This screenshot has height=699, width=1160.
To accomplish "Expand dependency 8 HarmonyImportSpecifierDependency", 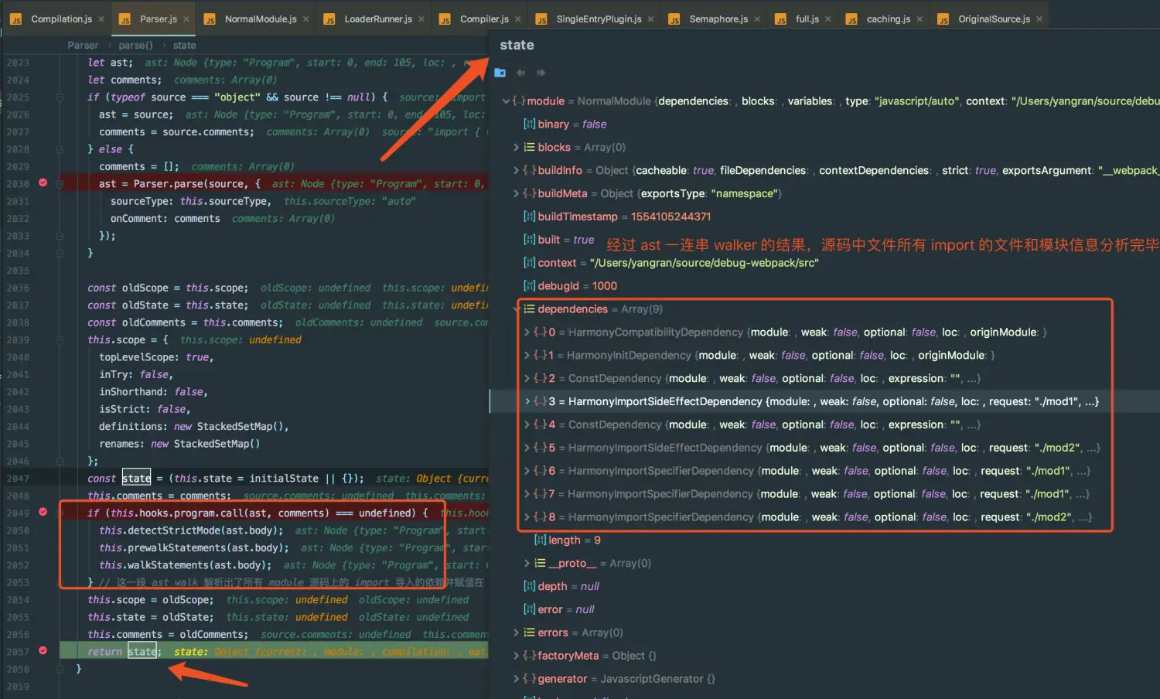I will click(527, 517).
